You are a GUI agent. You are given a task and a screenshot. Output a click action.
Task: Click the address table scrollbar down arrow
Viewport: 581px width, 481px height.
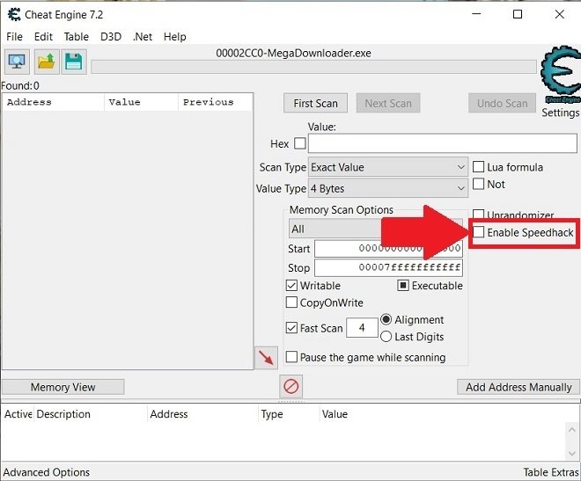571,453
